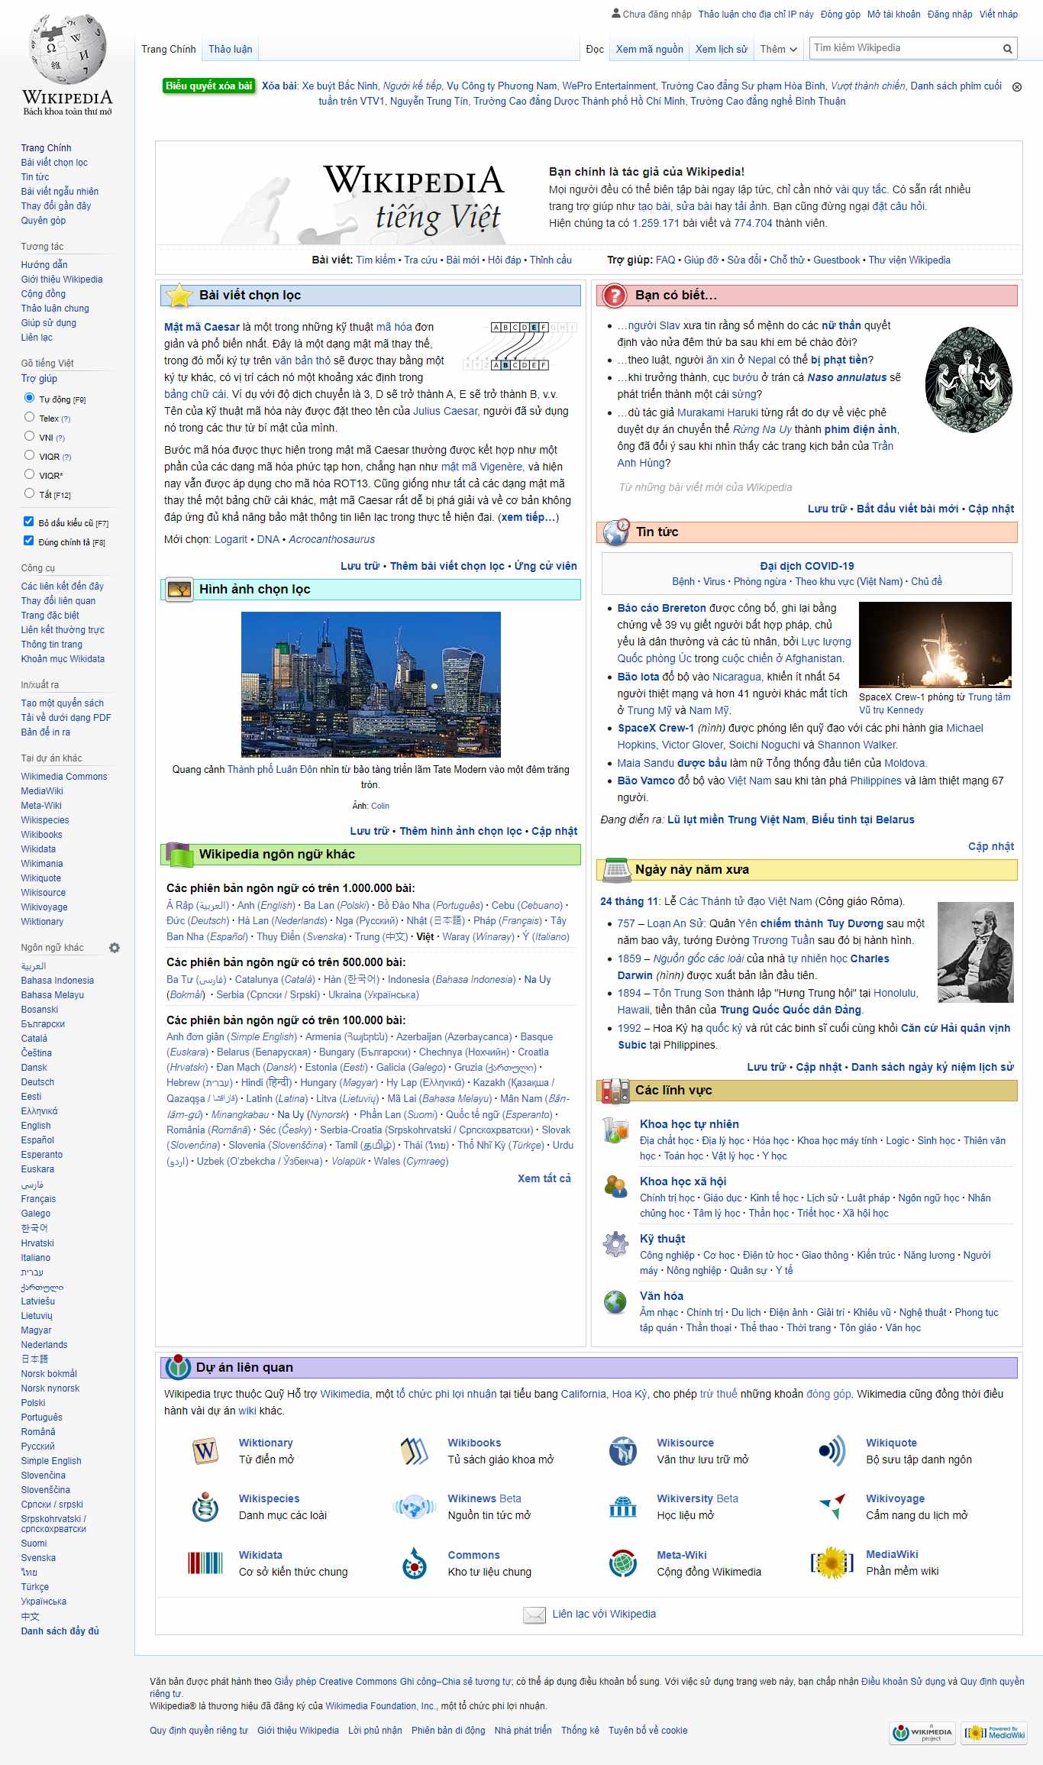The width and height of the screenshot is (1043, 1765).
Task: Select the Tự động typing mode
Action: click(30, 398)
